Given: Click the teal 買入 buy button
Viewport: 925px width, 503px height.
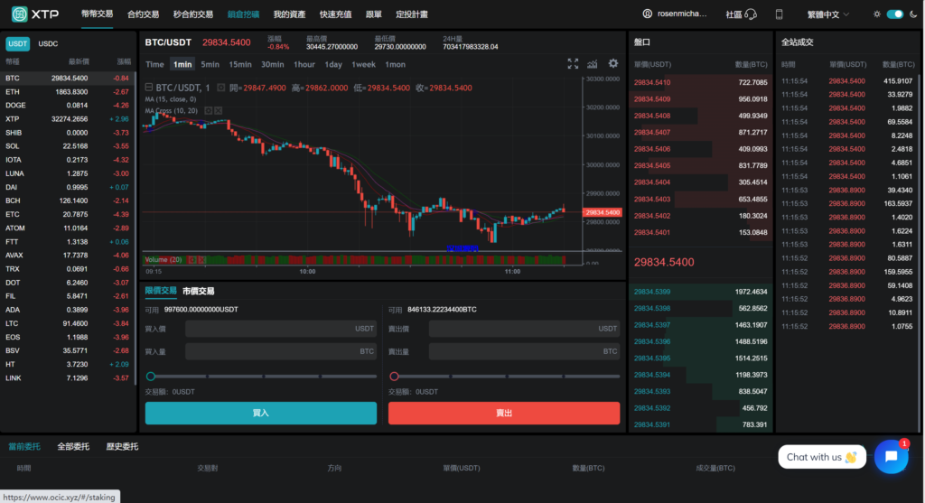Looking at the screenshot, I should 260,413.
